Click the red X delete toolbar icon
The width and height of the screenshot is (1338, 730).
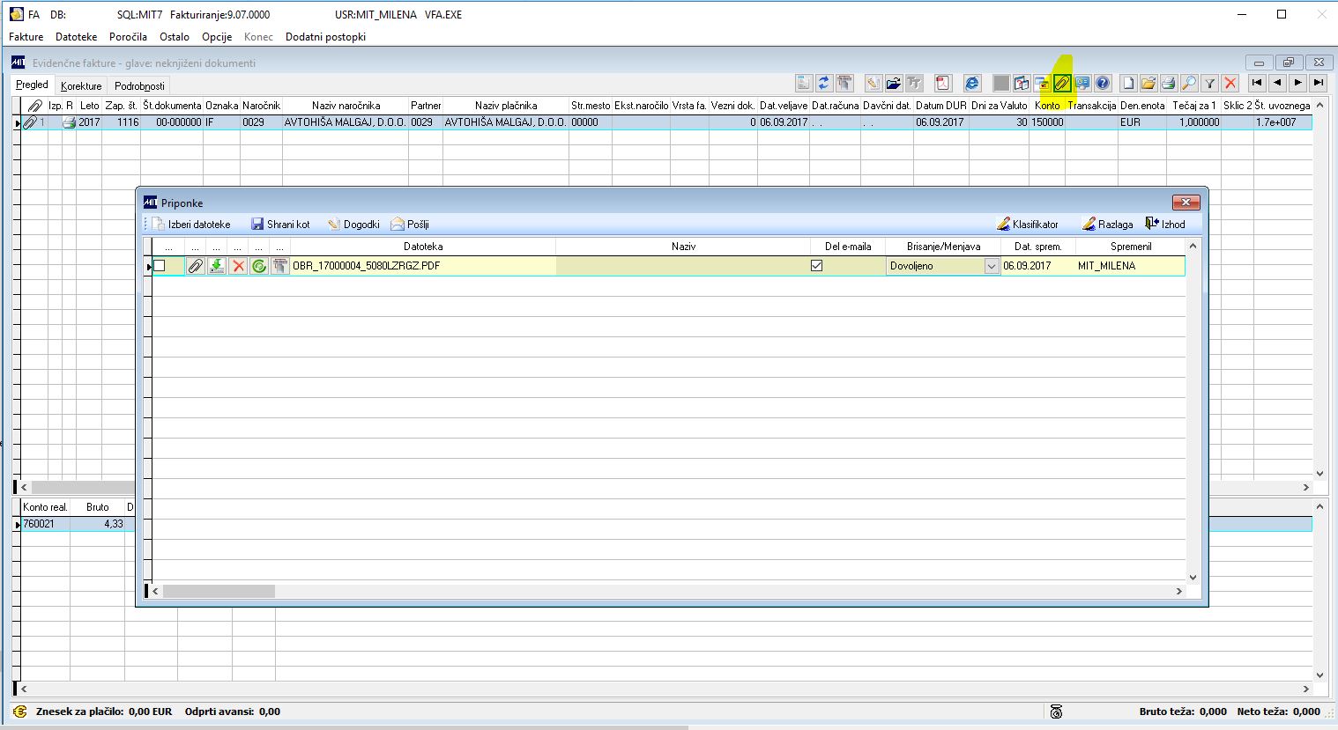point(1230,84)
